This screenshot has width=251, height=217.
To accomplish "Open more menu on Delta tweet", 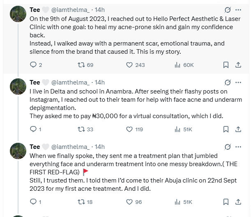I will [x=239, y=82].
